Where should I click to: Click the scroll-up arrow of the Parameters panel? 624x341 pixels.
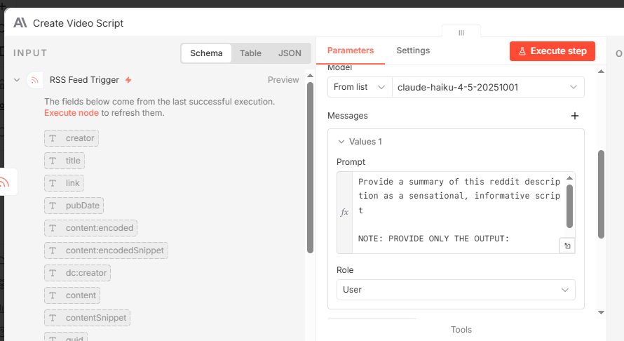pyautogui.click(x=601, y=72)
